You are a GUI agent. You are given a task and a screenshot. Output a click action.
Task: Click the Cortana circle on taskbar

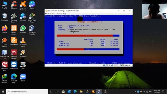tap(51, 92)
